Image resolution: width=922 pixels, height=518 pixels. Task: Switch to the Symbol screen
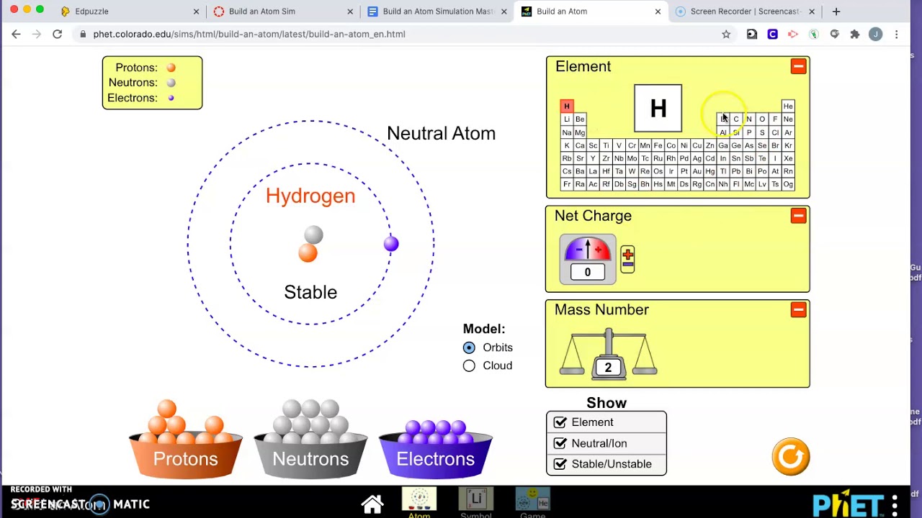(476, 499)
